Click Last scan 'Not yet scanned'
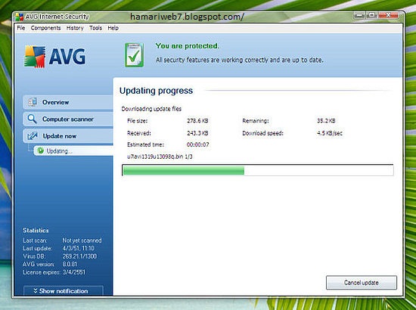 pos(82,240)
